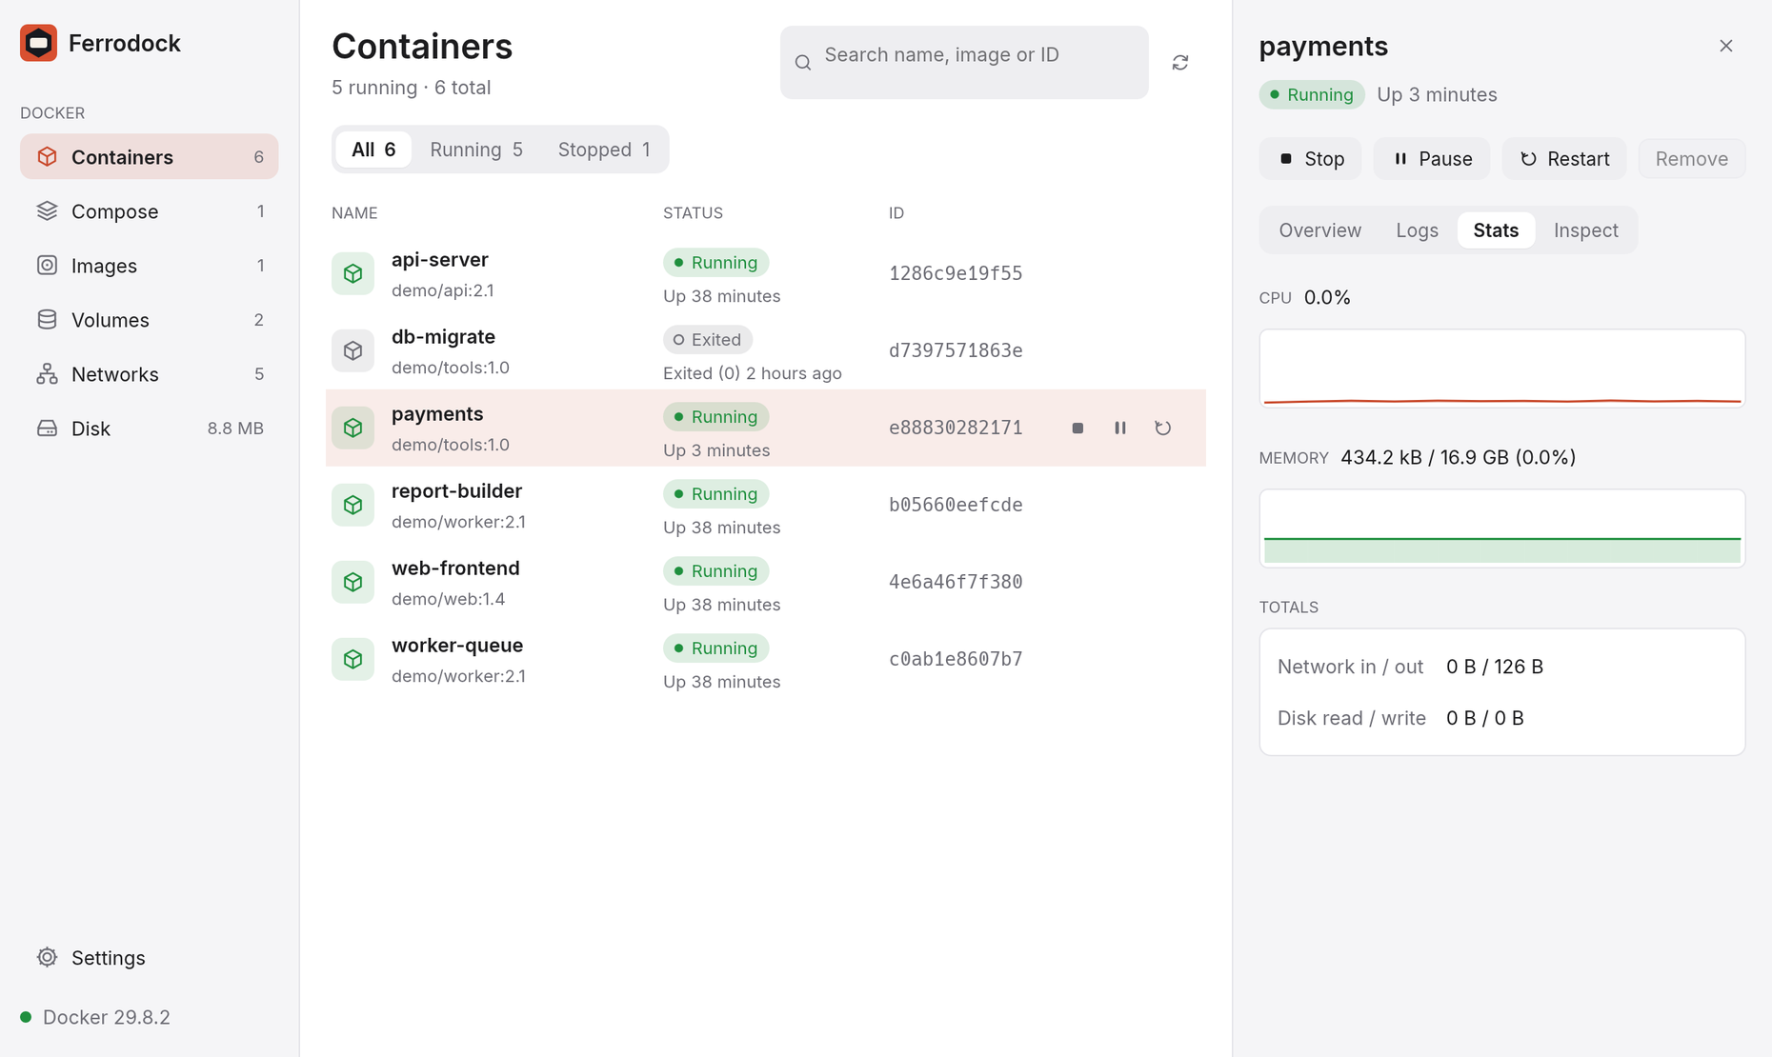Click the payments container cube icon
This screenshot has width=1772, height=1057.
point(352,428)
